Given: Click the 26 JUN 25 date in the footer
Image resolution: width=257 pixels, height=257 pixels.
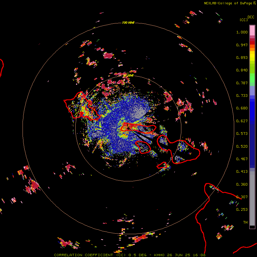Looking at the screenshot, I should [x=178, y=255].
